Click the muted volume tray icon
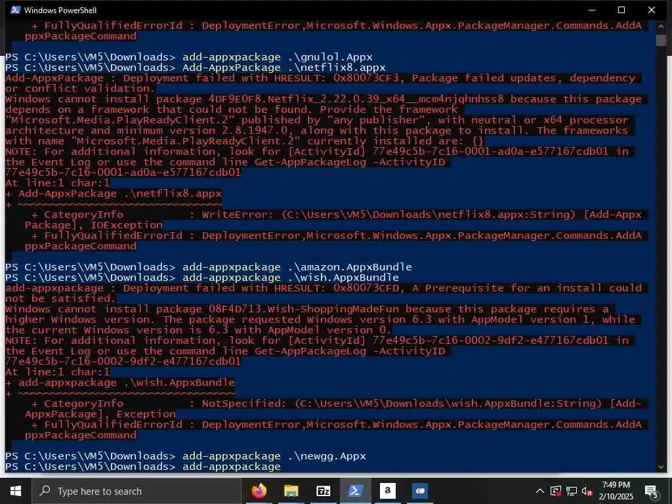The width and height of the screenshot is (672, 504). tap(587, 491)
